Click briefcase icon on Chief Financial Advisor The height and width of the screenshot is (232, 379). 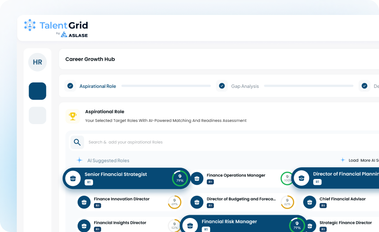[x=310, y=202]
